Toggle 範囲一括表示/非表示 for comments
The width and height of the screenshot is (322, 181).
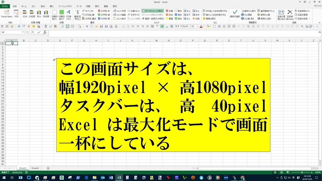(153, 19)
